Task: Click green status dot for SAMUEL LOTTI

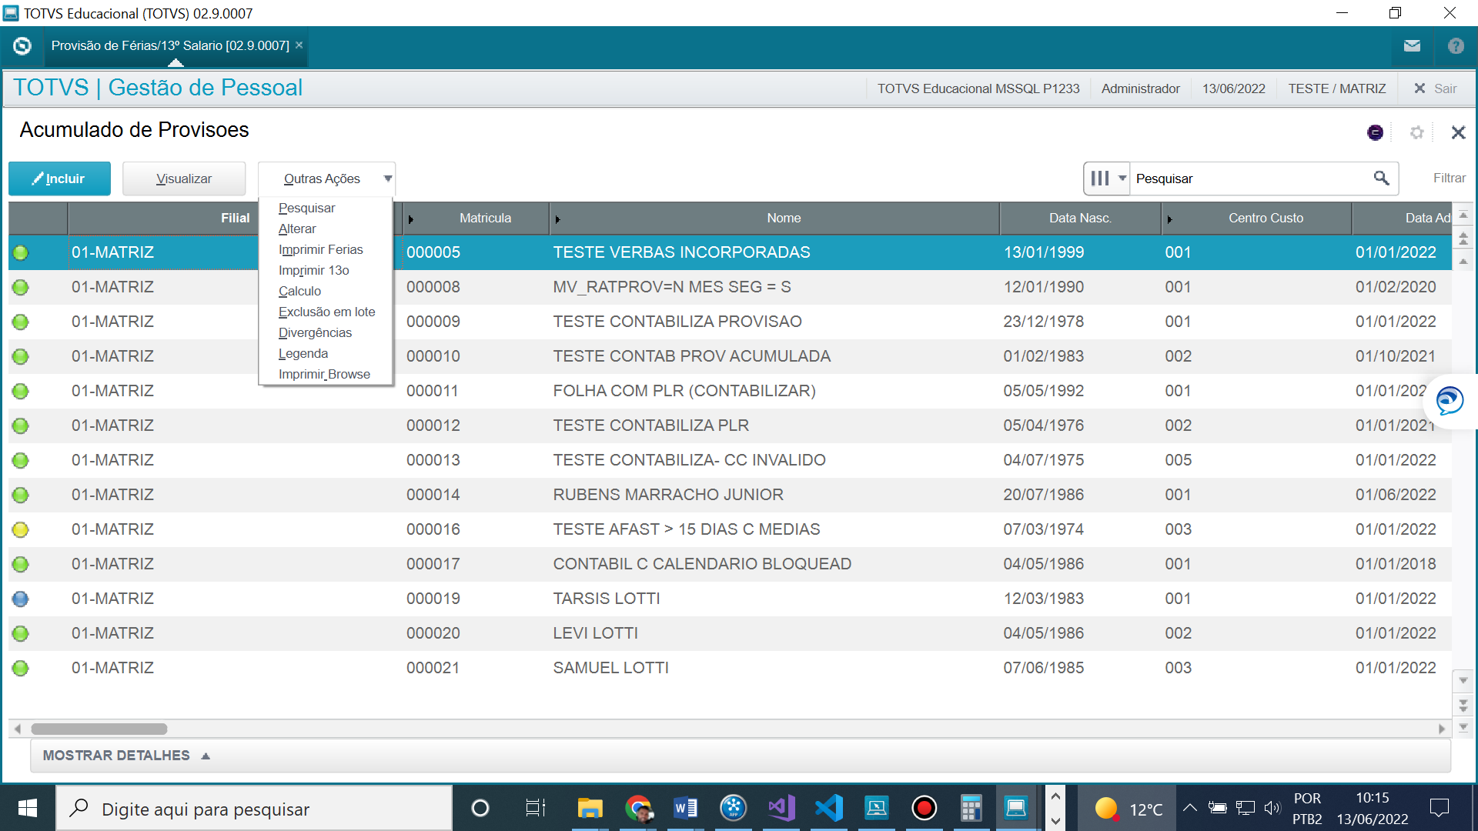Action: click(x=21, y=668)
